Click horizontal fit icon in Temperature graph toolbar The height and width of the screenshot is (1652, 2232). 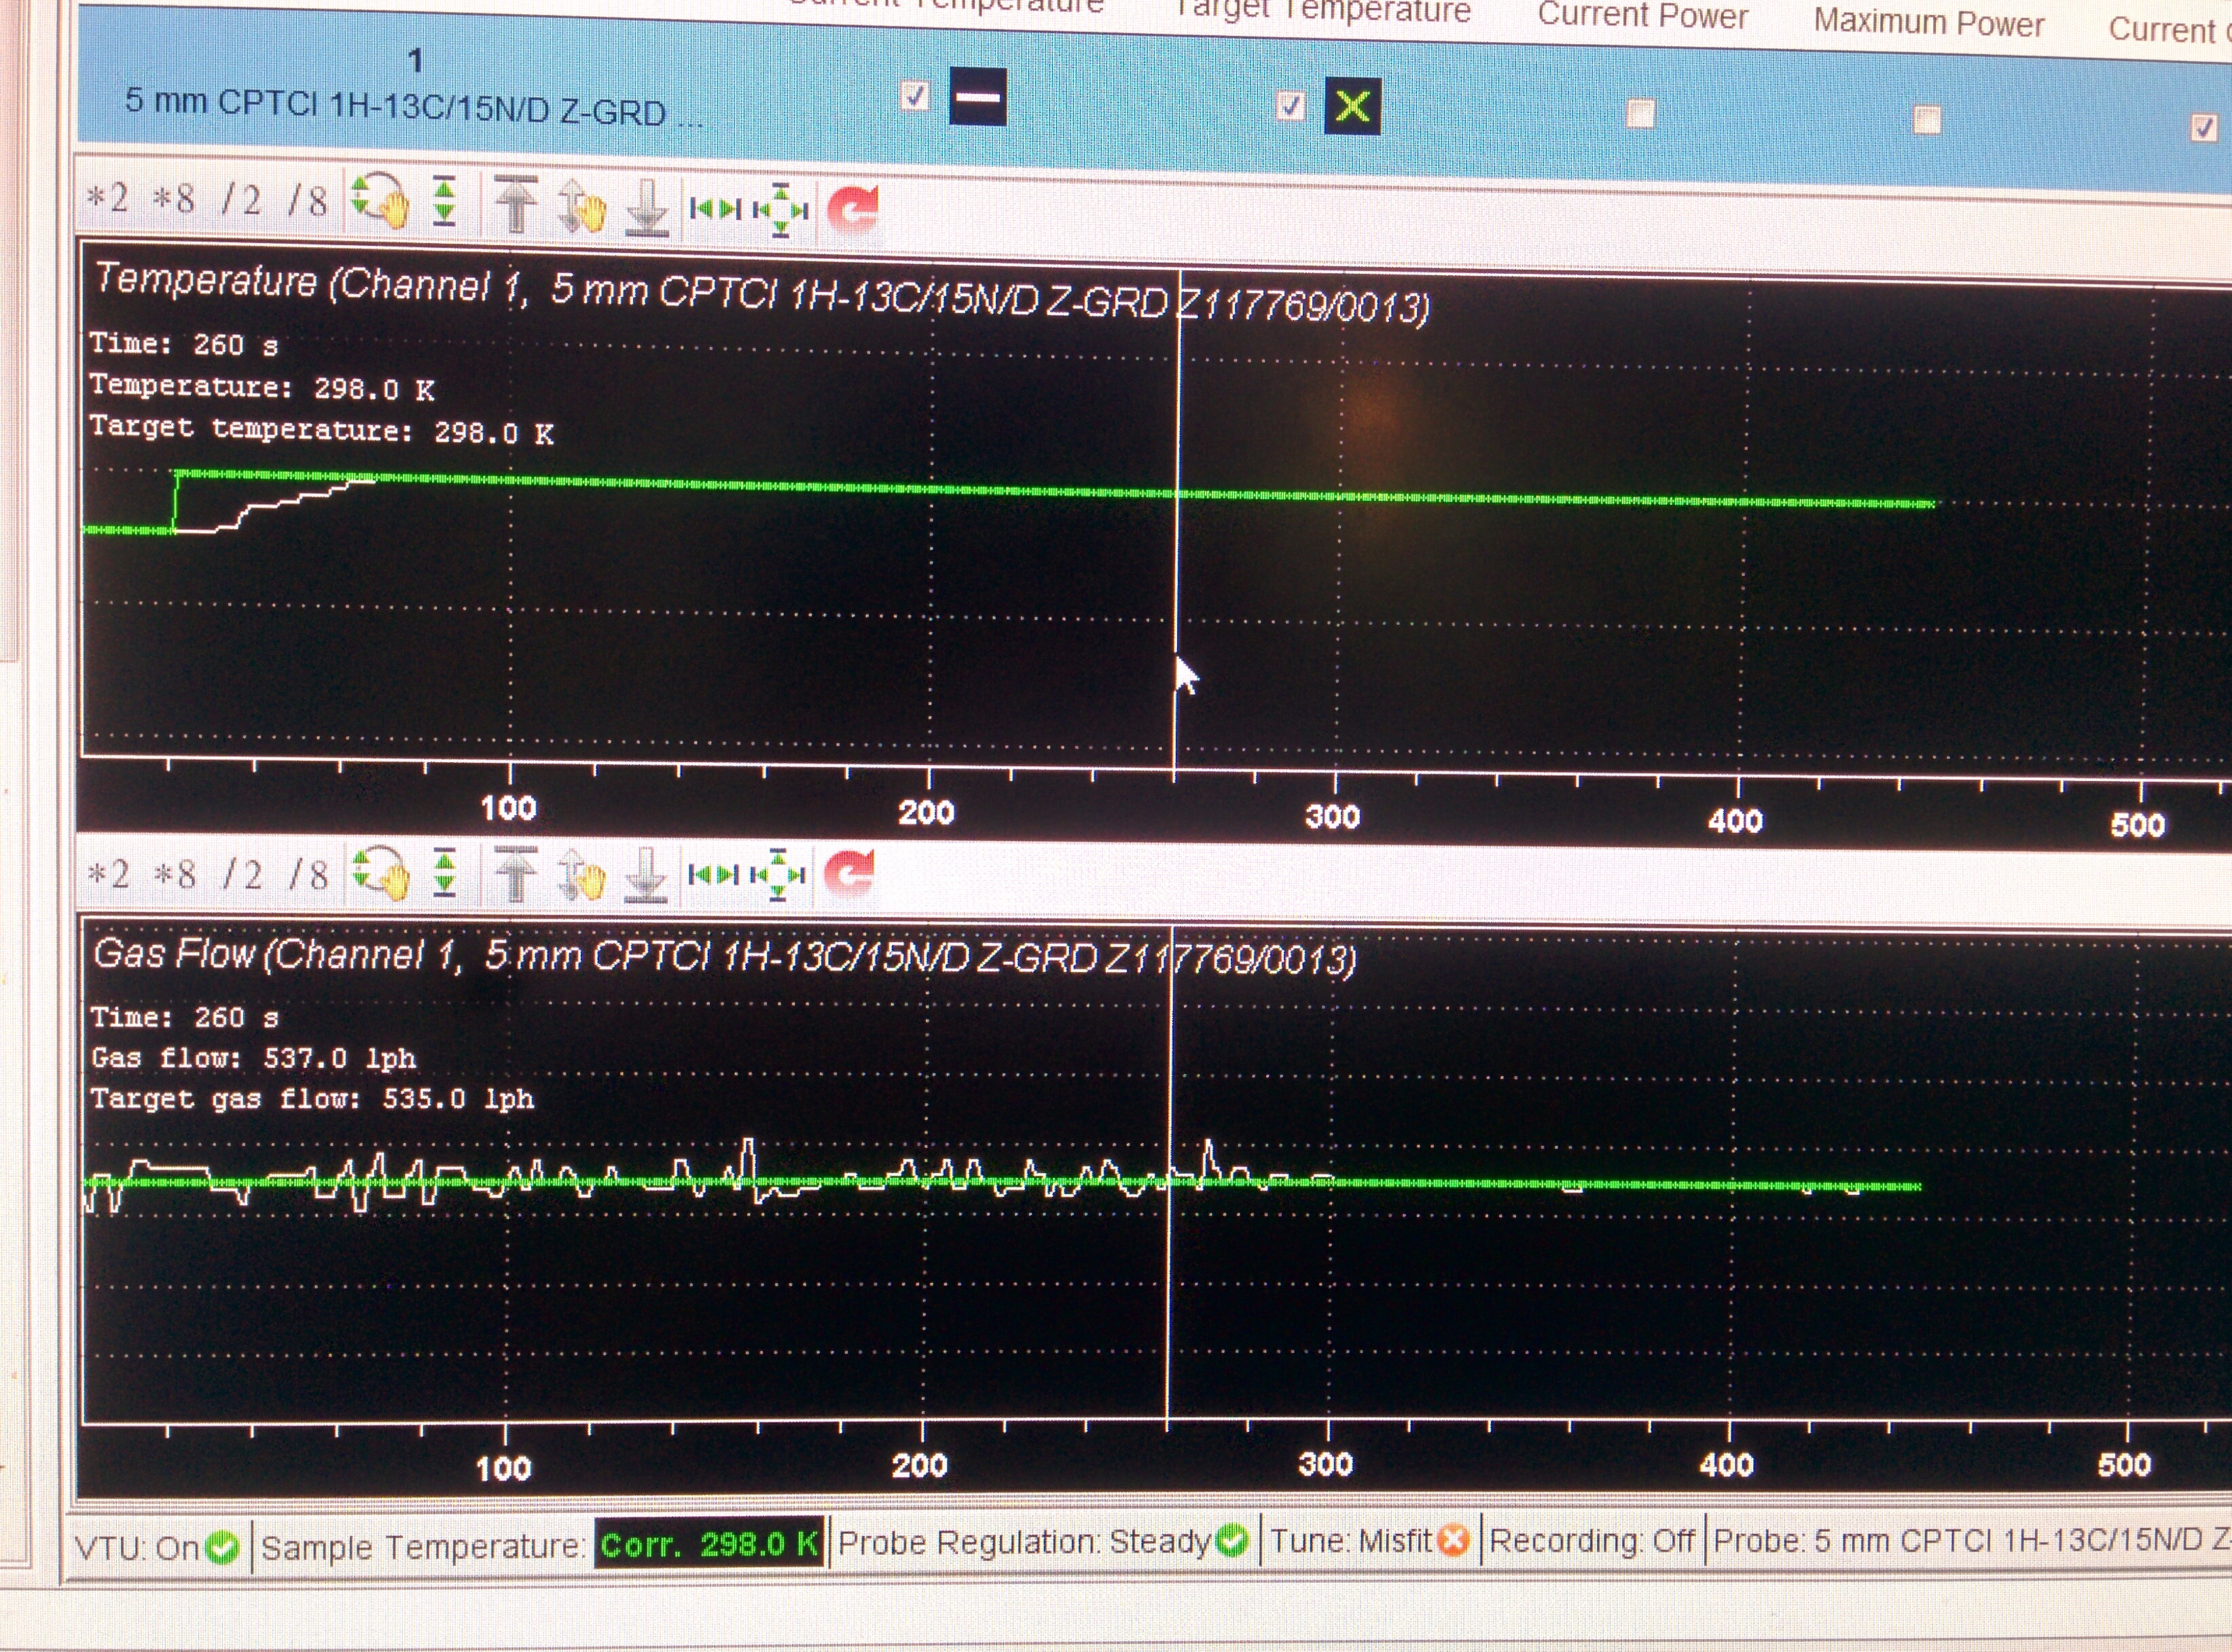pyautogui.click(x=715, y=209)
